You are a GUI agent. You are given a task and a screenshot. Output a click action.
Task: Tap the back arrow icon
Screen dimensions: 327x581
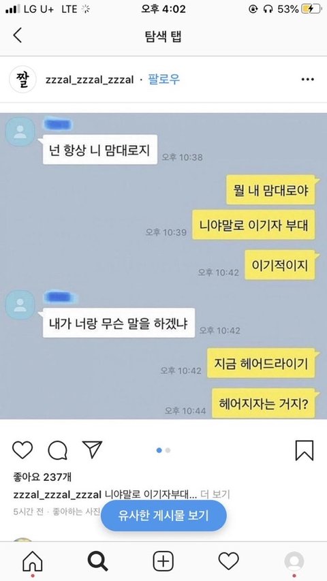(x=18, y=35)
